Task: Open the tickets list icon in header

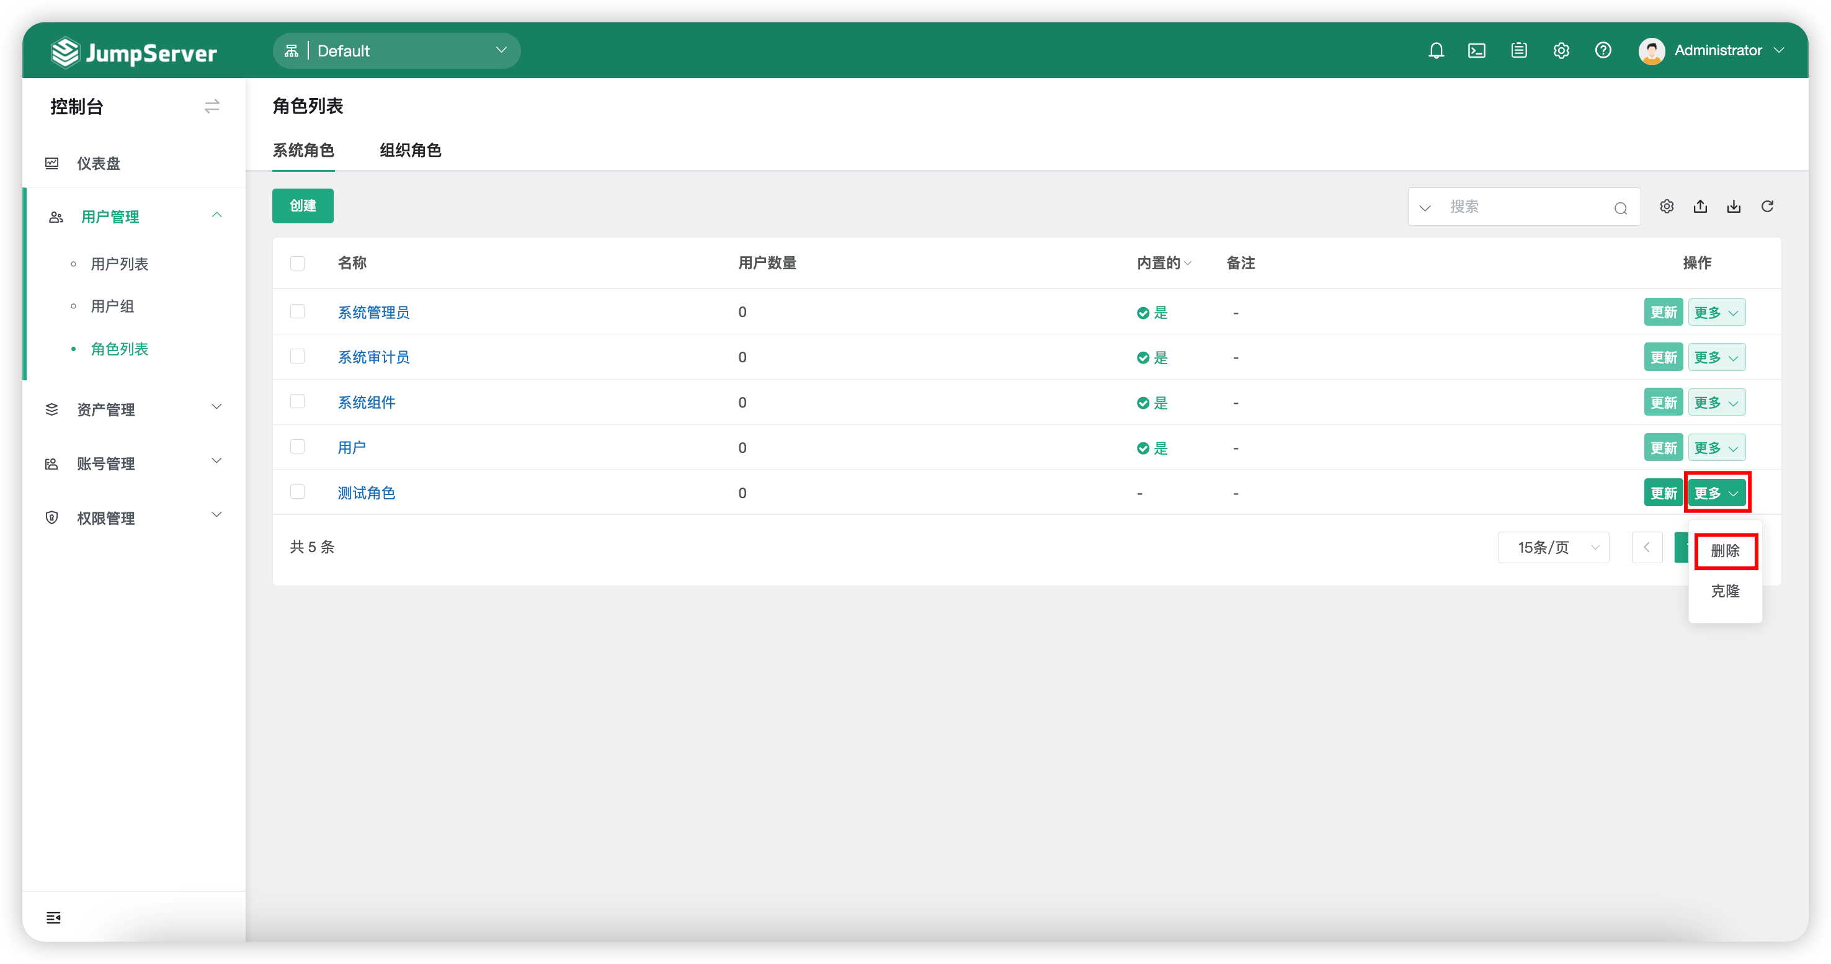Action: (1519, 50)
